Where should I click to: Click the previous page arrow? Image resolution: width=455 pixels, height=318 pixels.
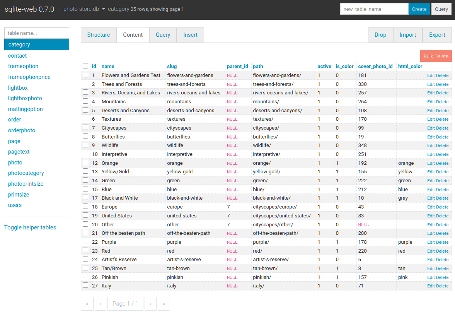101,304
